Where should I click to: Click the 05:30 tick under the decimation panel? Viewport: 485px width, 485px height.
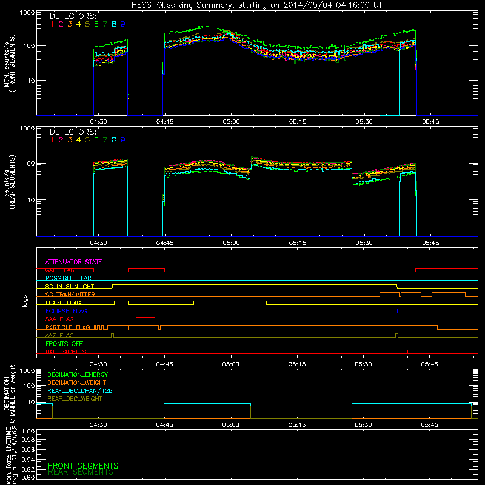(x=363, y=425)
